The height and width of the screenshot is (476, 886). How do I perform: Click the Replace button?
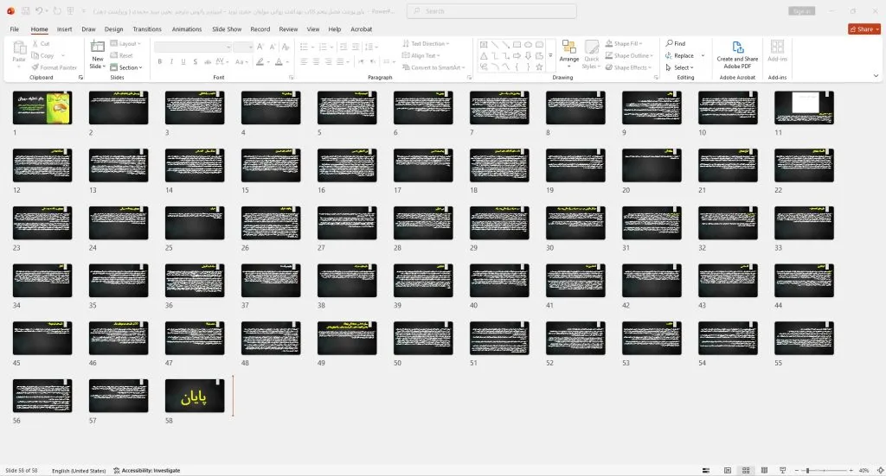(x=679, y=55)
